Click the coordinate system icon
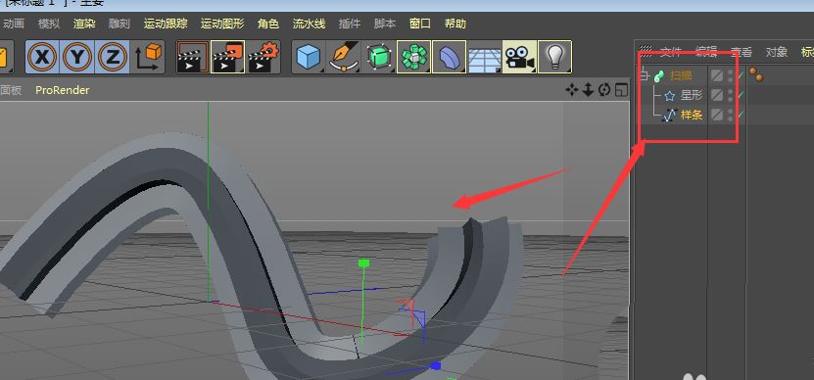The height and width of the screenshot is (380, 814). tap(148, 57)
